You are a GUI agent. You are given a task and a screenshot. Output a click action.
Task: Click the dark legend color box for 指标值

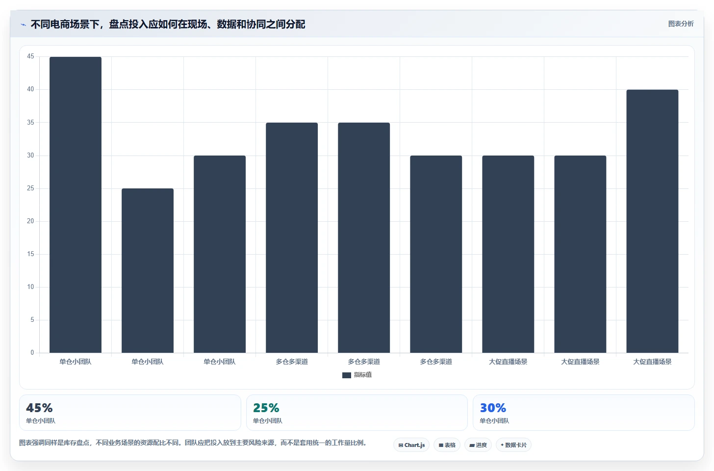click(x=346, y=375)
